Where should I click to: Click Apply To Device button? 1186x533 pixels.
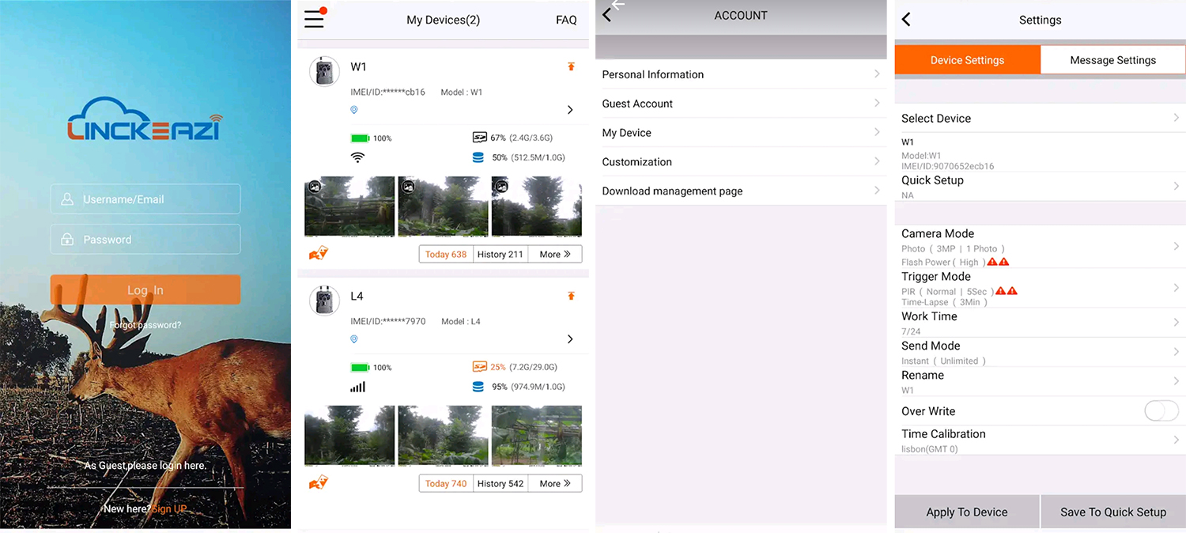pos(966,512)
